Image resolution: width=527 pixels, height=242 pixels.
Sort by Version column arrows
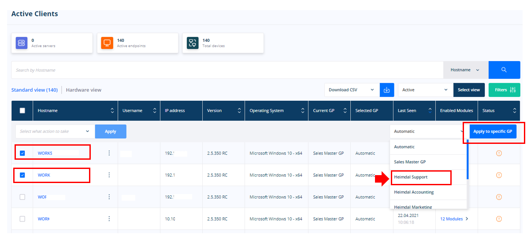(239, 110)
